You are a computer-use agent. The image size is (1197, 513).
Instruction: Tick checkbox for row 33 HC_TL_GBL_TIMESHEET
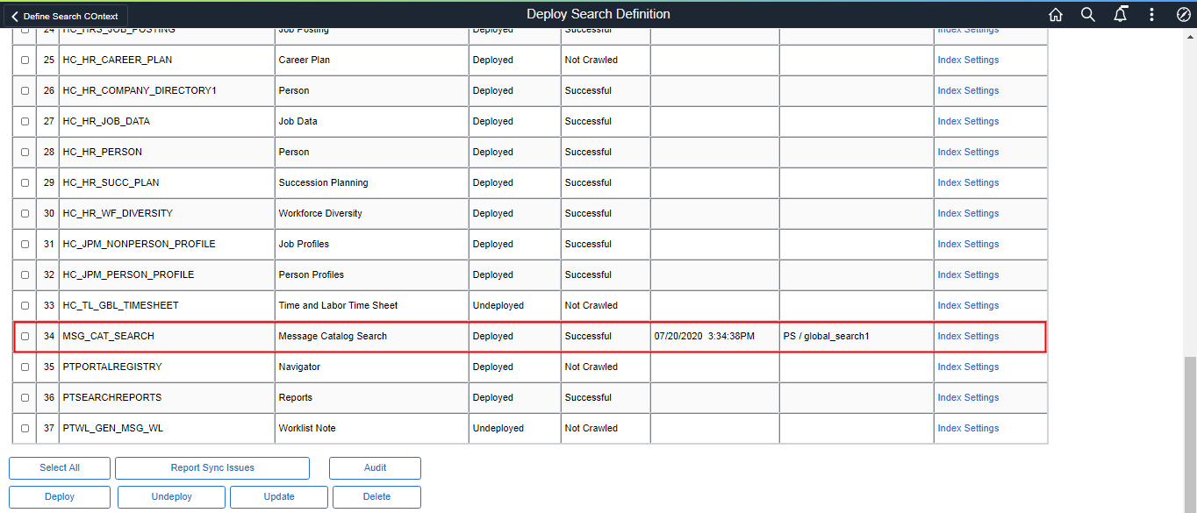(25, 306)
